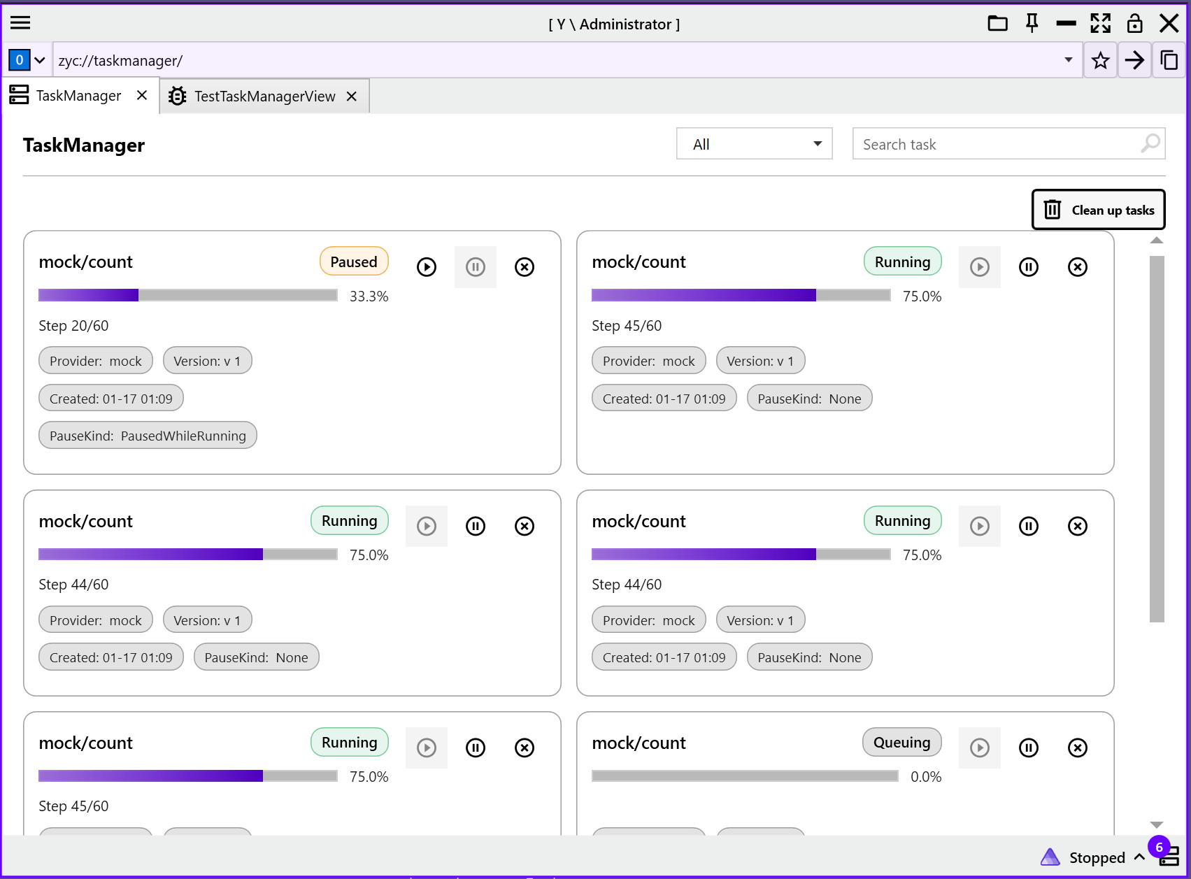
Task: Select the TaskManager tab
Action: pyautogui.click(x=77, y=95)
